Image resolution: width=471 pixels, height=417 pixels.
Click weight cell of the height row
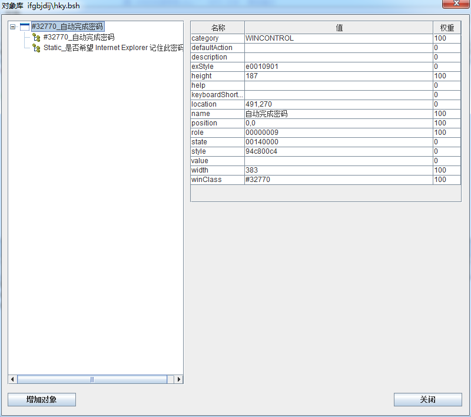[x=447, y=76]
